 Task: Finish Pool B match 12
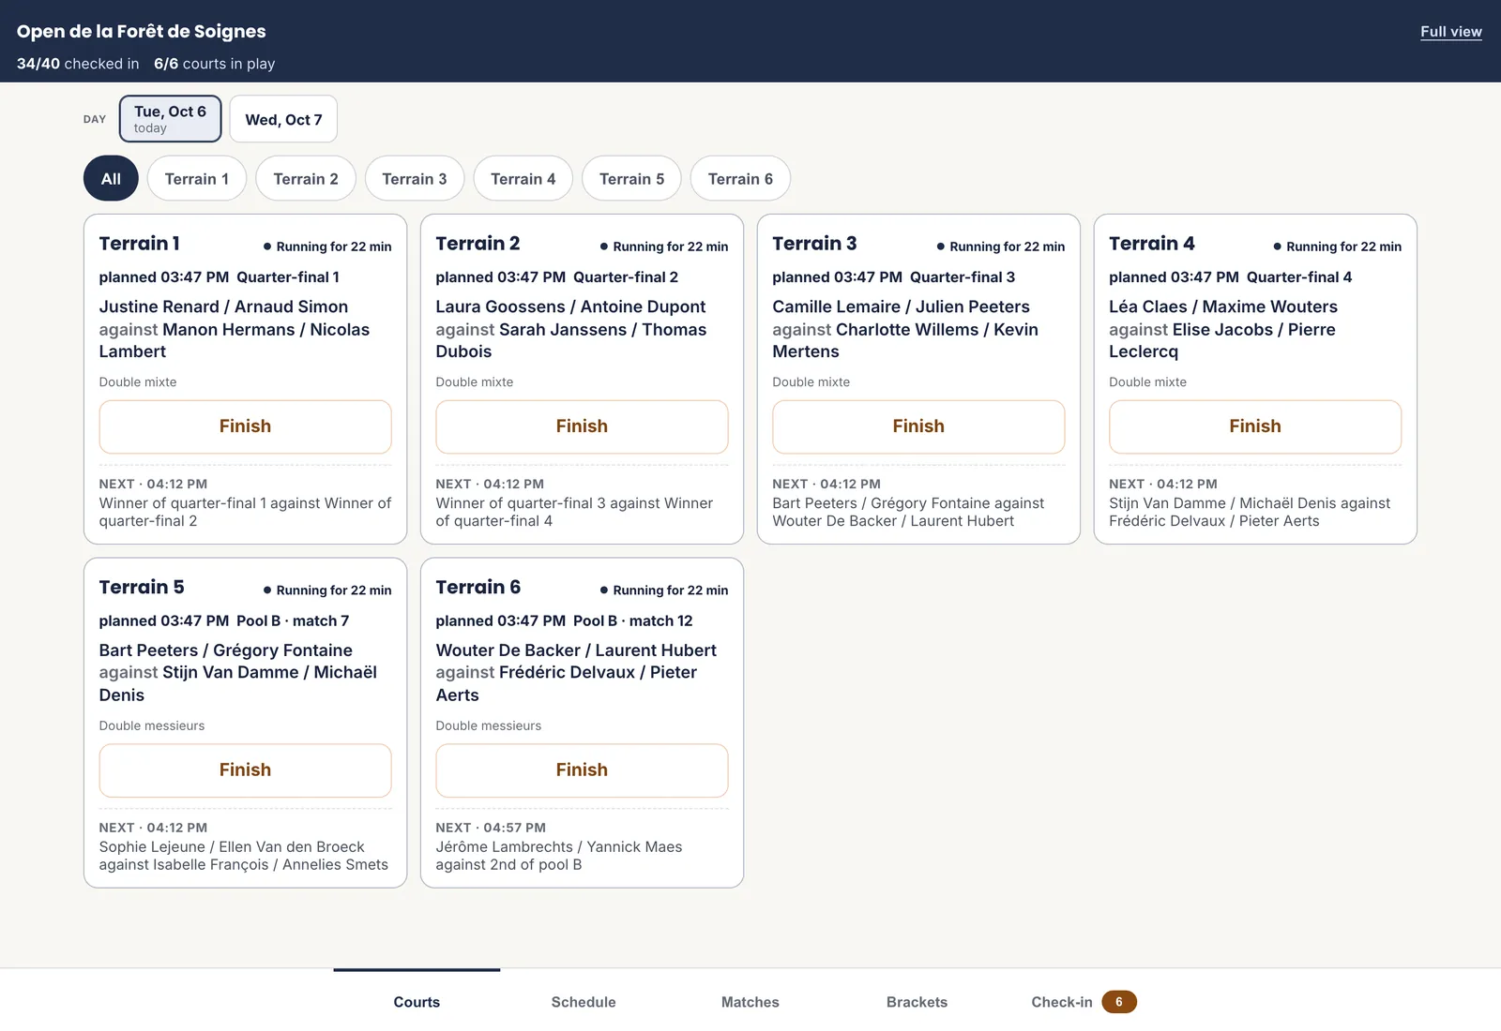[x=582, y=770]
